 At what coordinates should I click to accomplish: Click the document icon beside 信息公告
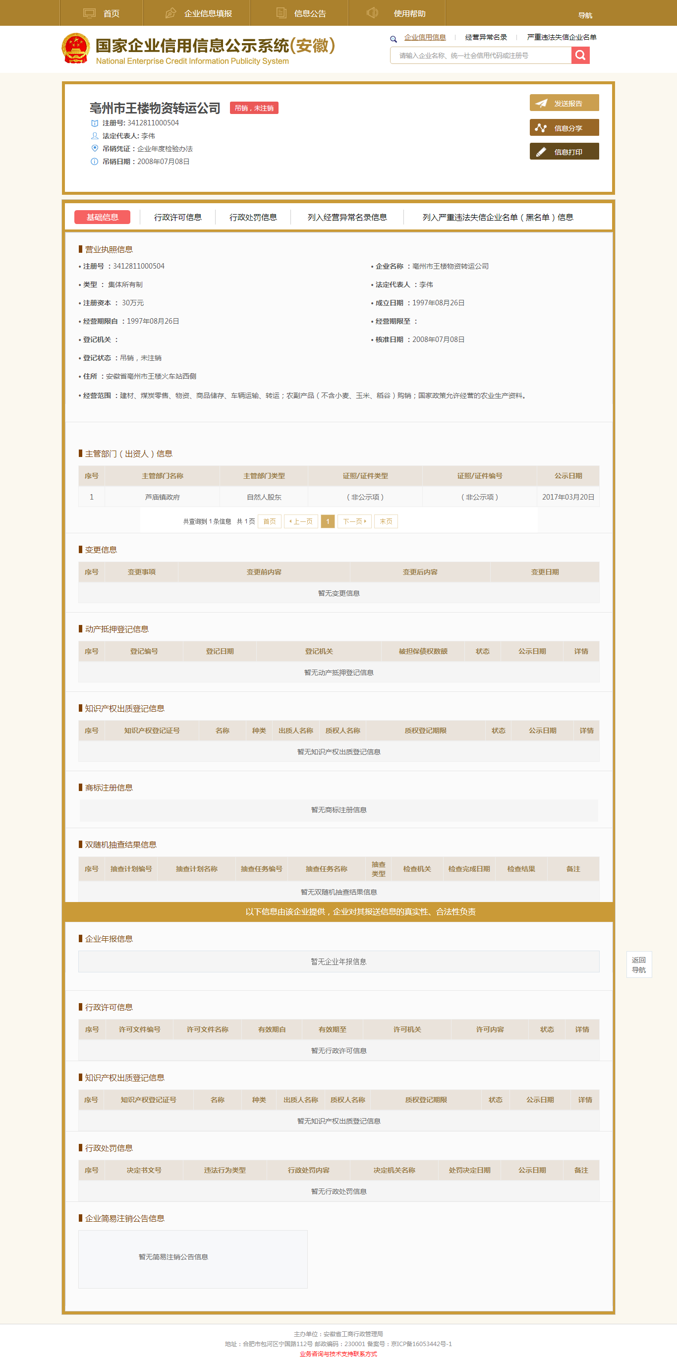pos(282,13)
